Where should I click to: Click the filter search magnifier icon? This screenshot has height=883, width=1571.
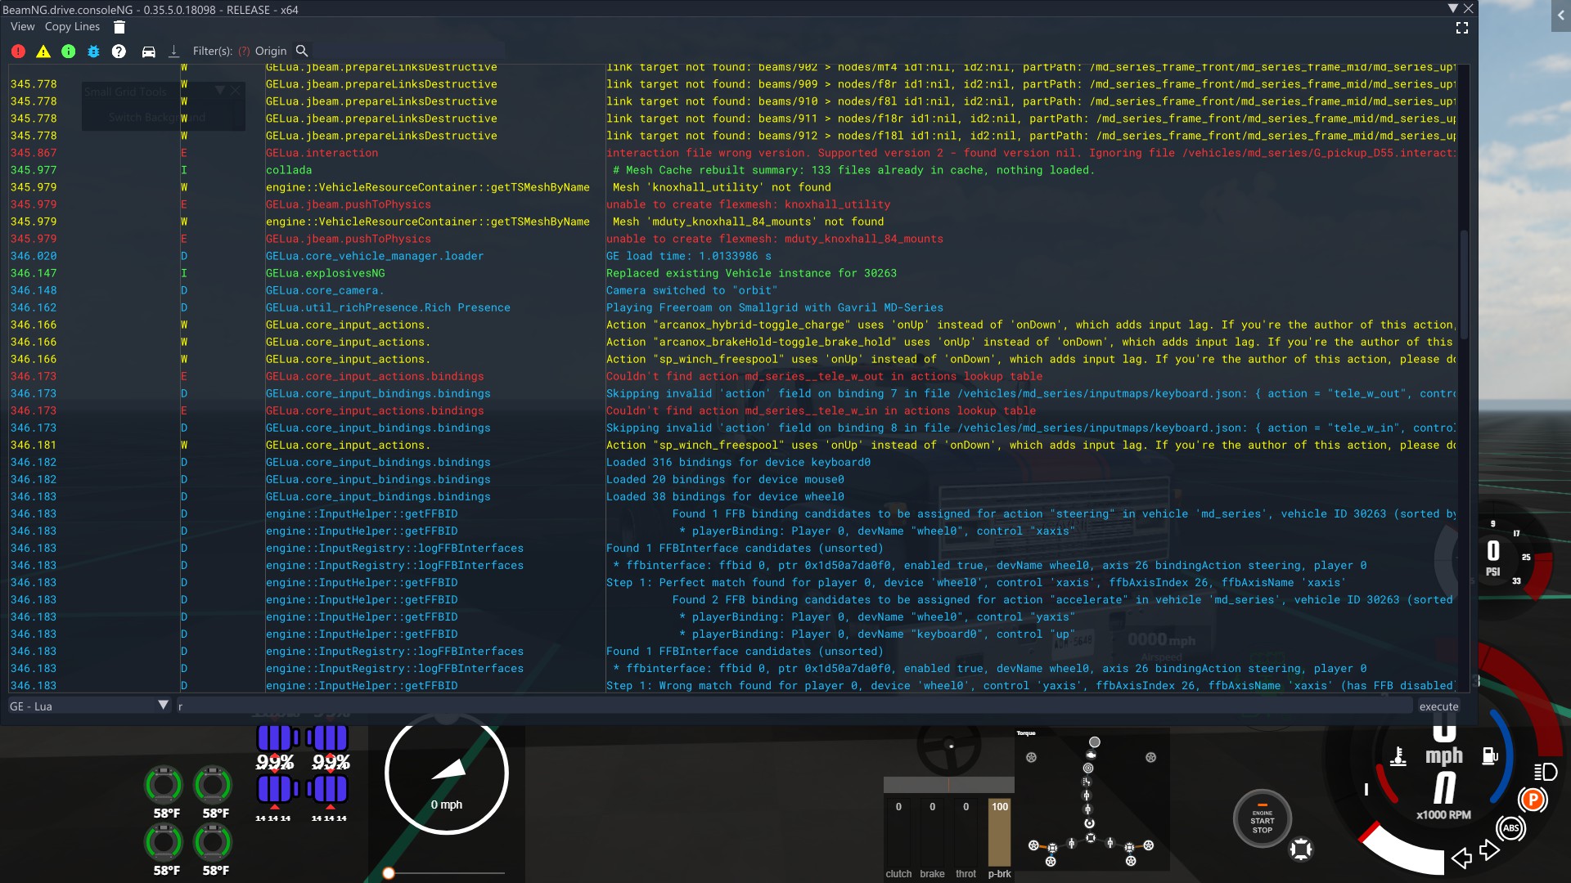point(302,51)
